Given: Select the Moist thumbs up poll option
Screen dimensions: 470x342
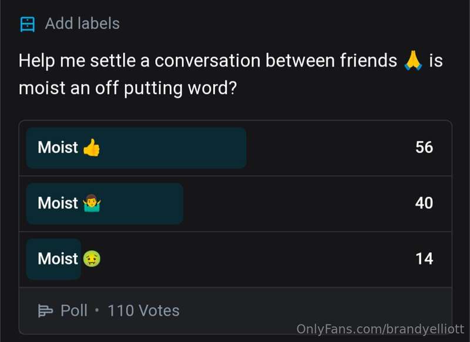Looking at the screenshot, I should pos(236,147).
